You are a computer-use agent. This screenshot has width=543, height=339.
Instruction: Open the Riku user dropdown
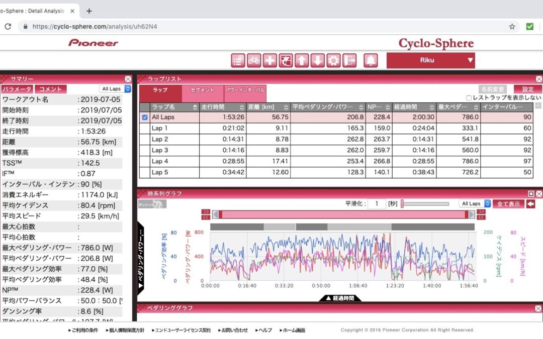tap(430, 60)
